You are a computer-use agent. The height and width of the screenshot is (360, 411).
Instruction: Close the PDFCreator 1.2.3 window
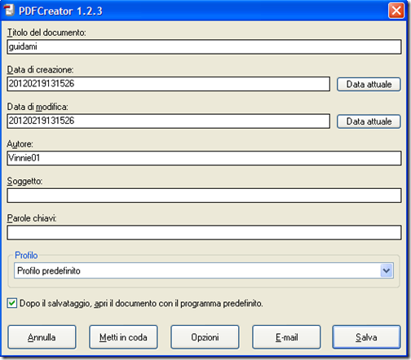(x=396, y=11)
